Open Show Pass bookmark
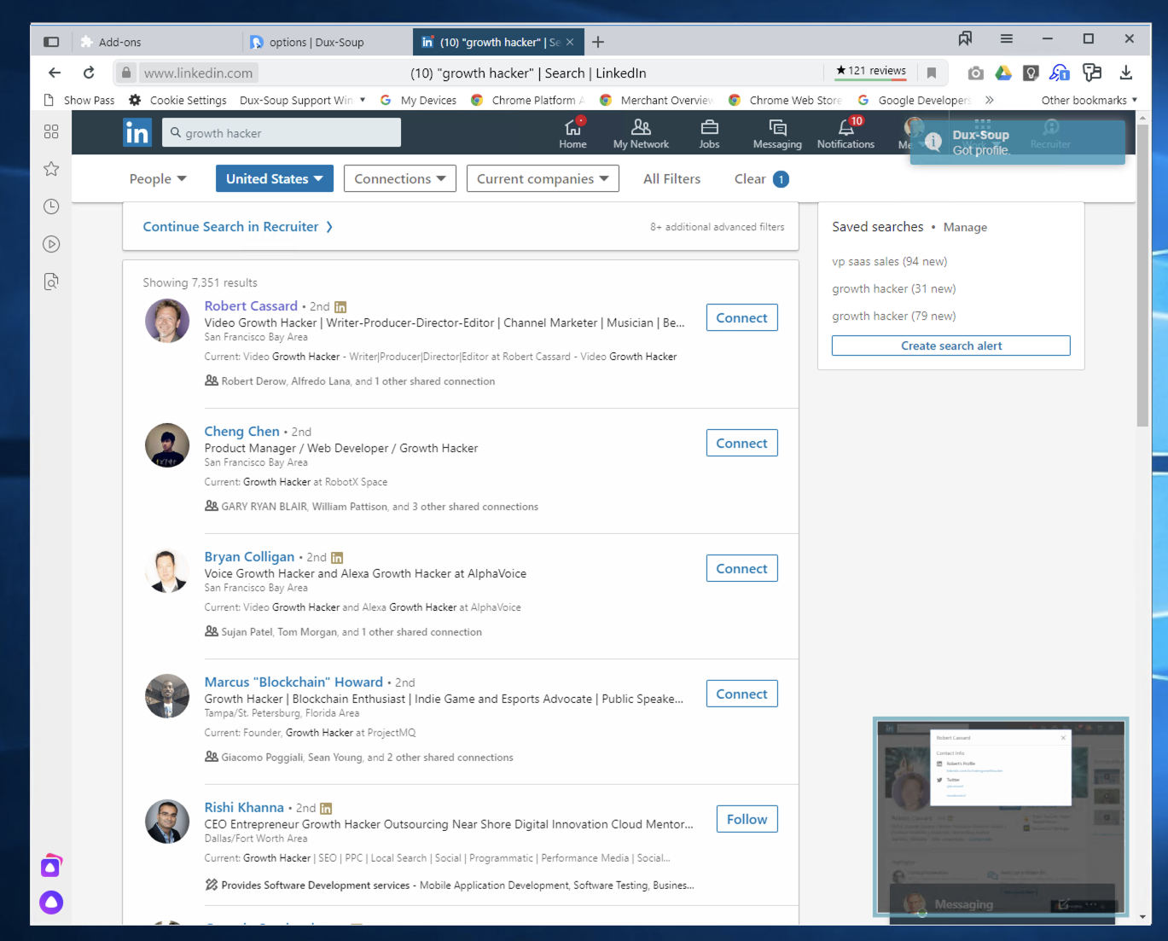 [79, 100]
